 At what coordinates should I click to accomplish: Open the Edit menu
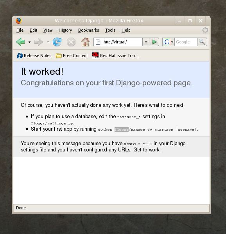point(33,30)
